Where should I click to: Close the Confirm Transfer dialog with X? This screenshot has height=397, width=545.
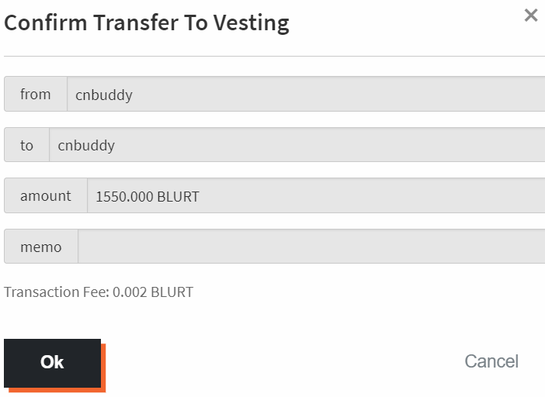pos(531,16)
